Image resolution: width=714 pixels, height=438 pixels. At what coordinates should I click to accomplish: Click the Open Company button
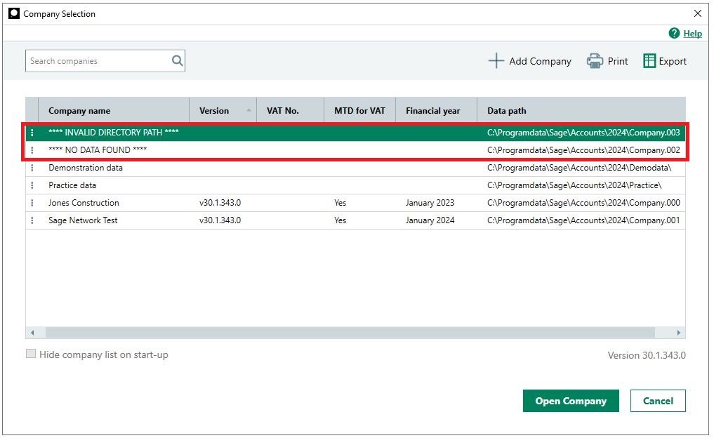pyautogui.click(x=571, y=401)
